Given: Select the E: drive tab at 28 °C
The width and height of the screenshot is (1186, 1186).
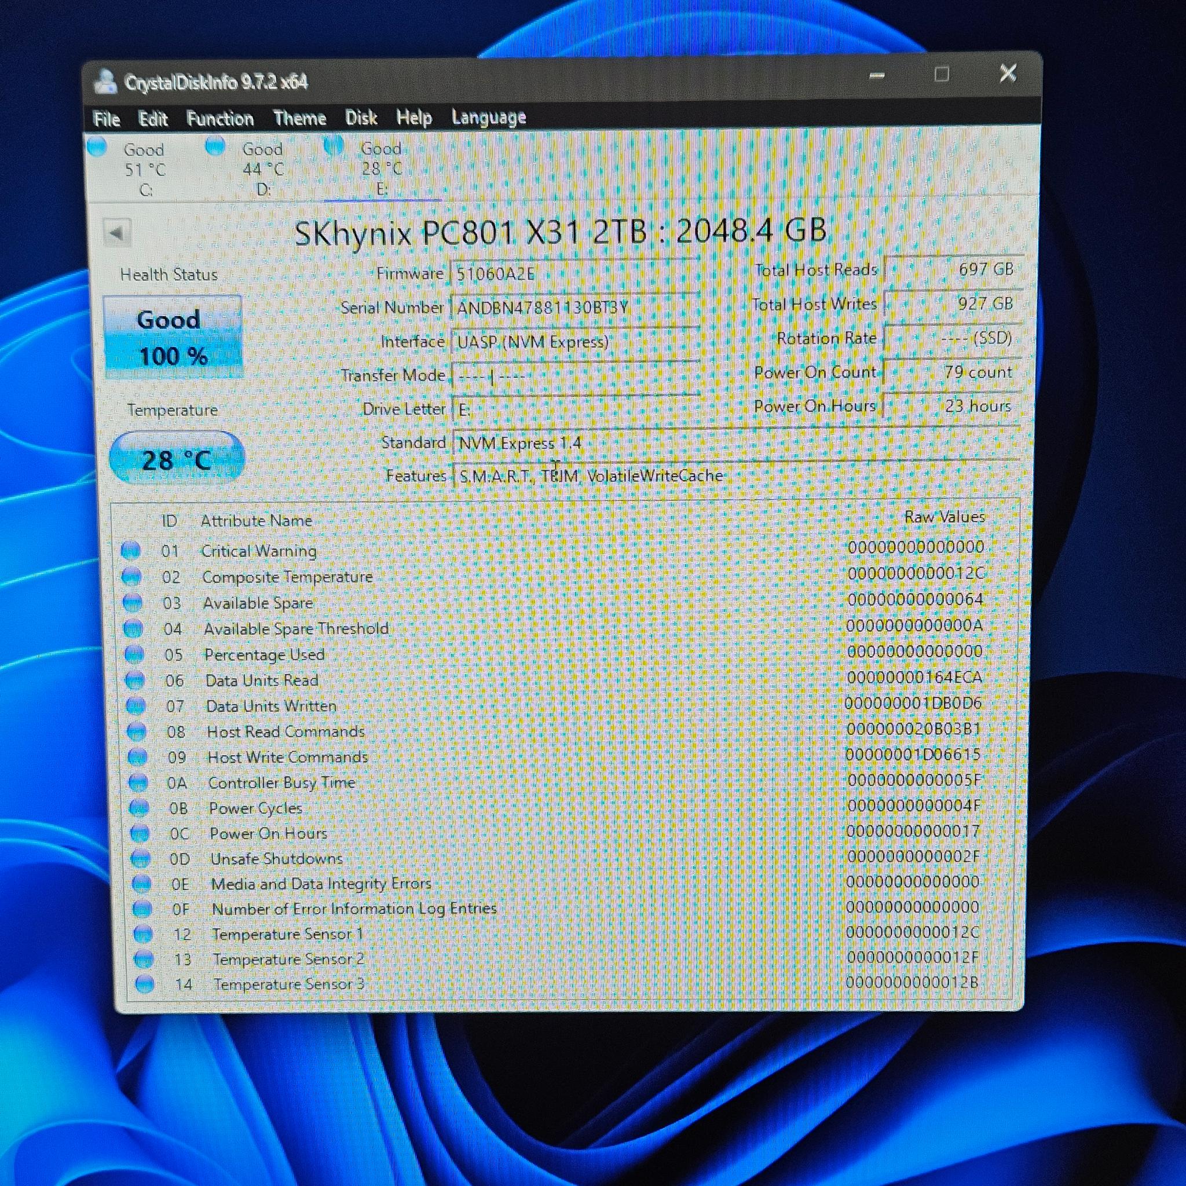Looking at the screenshot, I should [381, 168].
